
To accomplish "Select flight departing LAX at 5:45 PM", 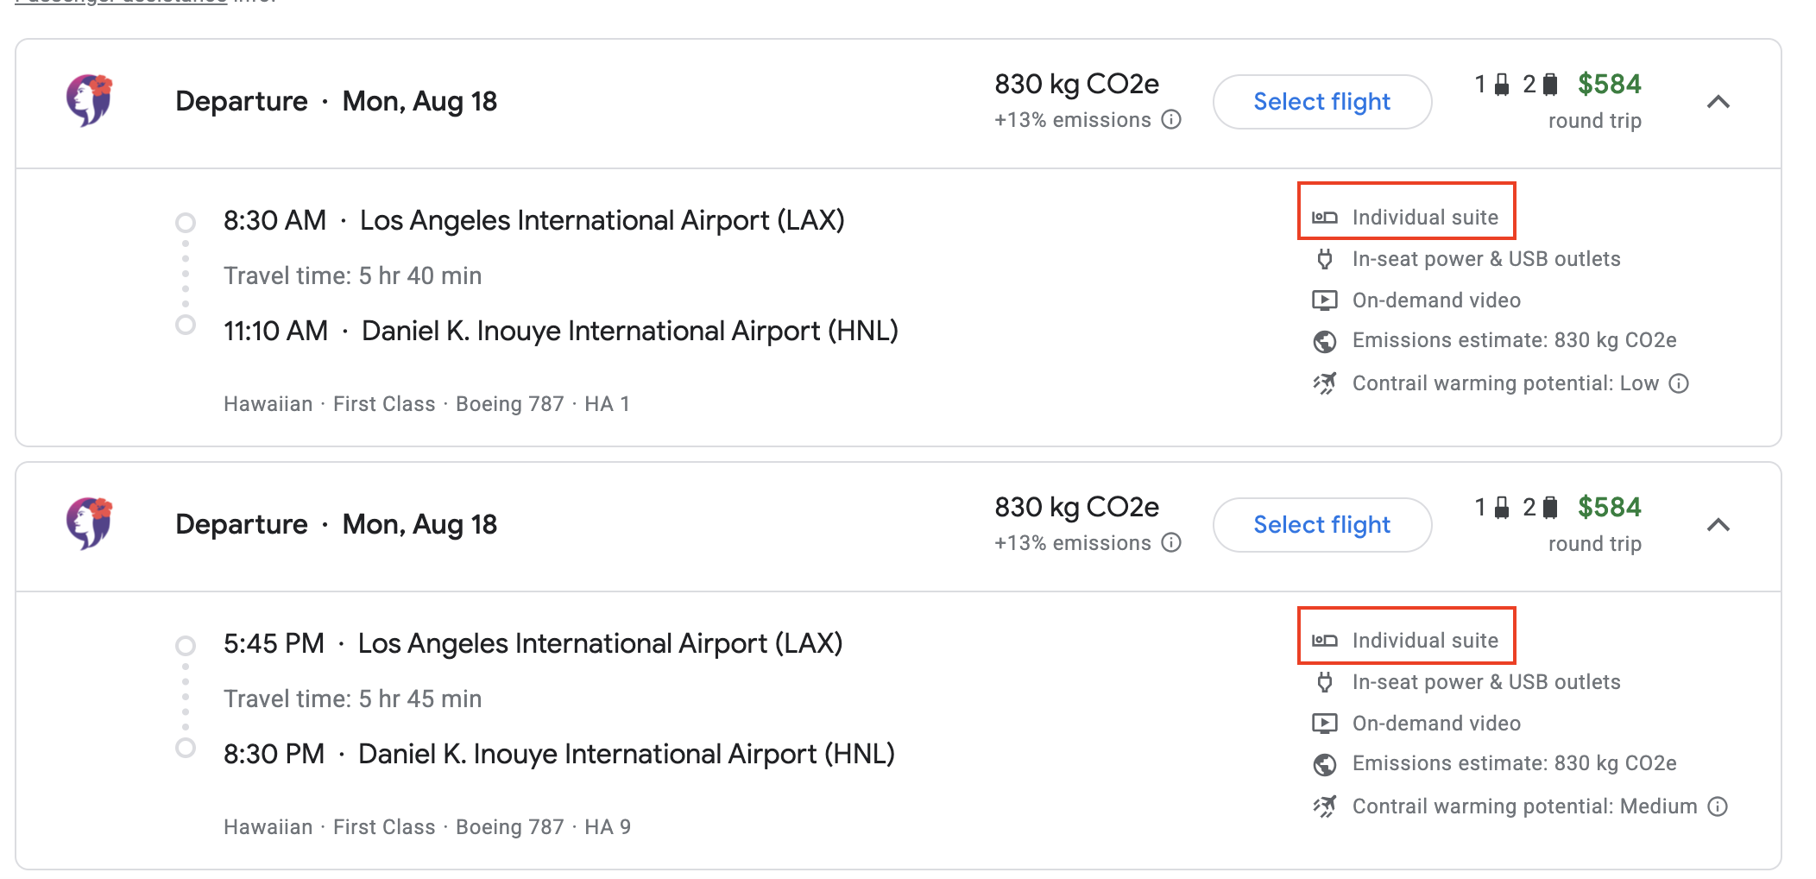I will [x=1321, y=525].
